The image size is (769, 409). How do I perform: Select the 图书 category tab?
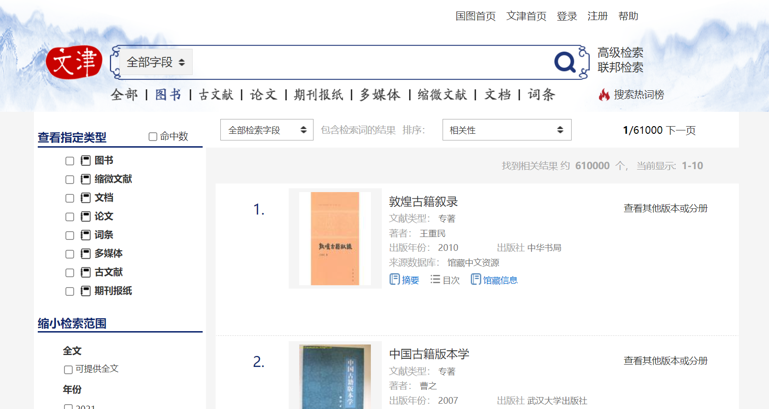tap(168, 95)
